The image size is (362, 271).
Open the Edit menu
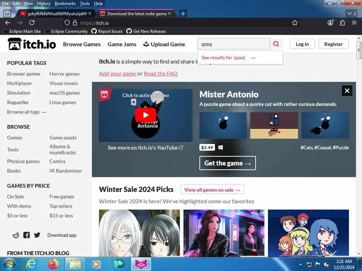(x=16, y=4)
